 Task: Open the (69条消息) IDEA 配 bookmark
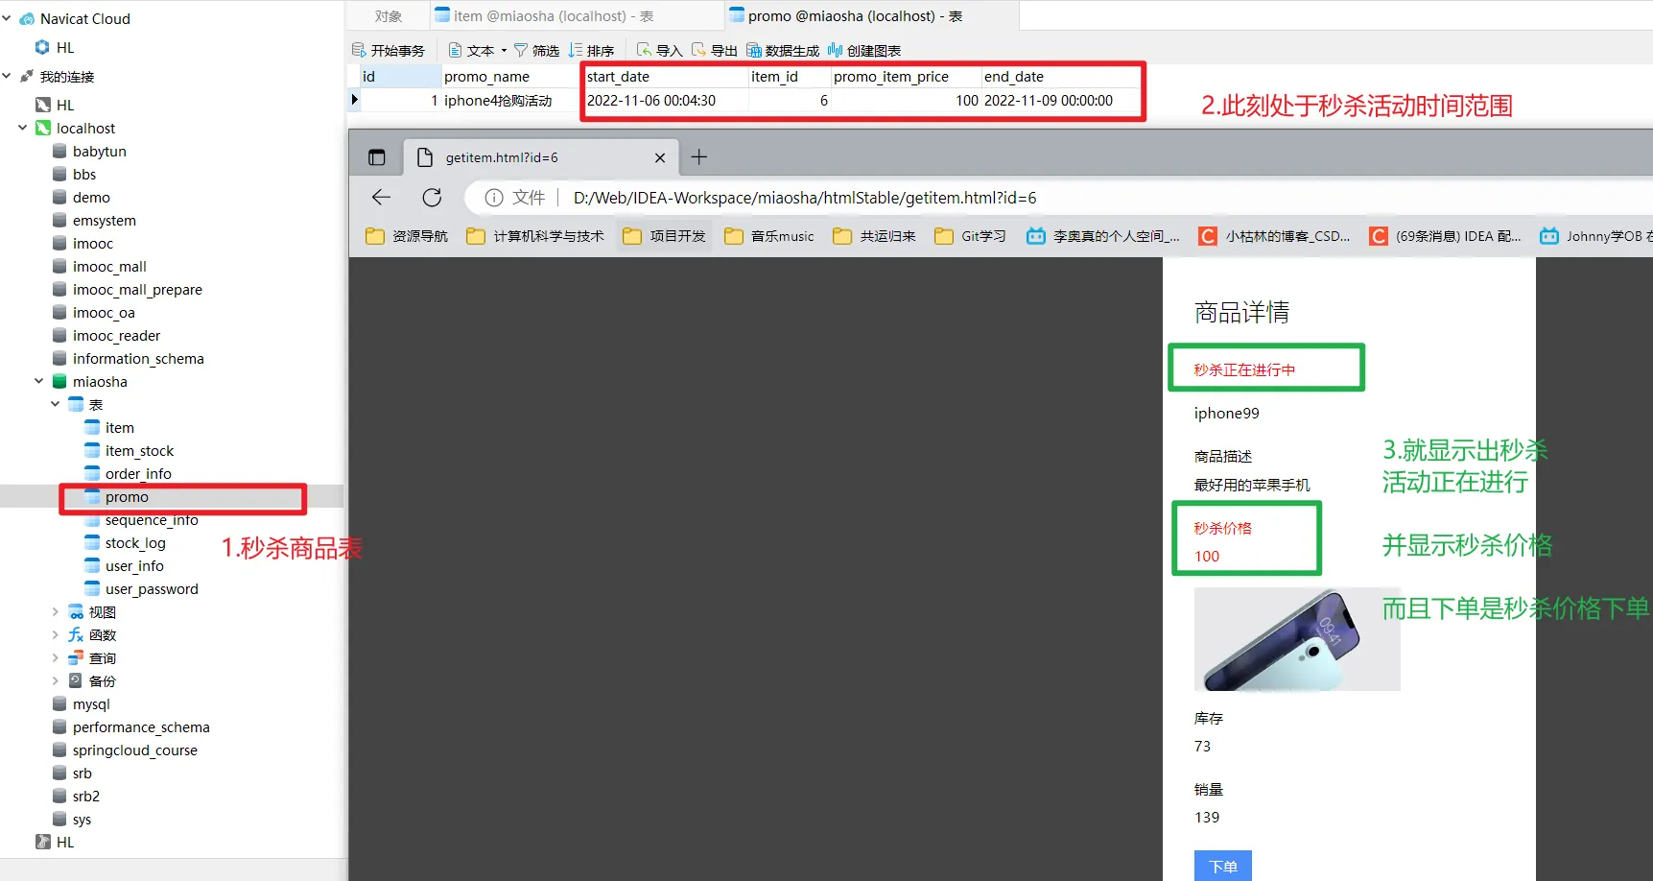[1445, 236]
